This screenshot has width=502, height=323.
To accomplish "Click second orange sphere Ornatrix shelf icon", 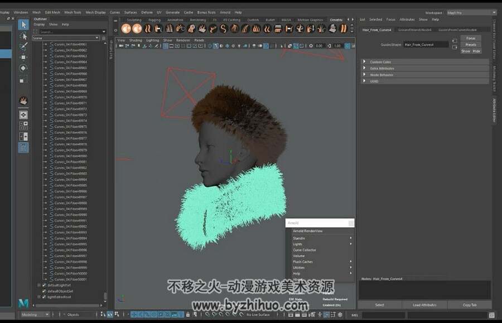I will pos(137,29).
